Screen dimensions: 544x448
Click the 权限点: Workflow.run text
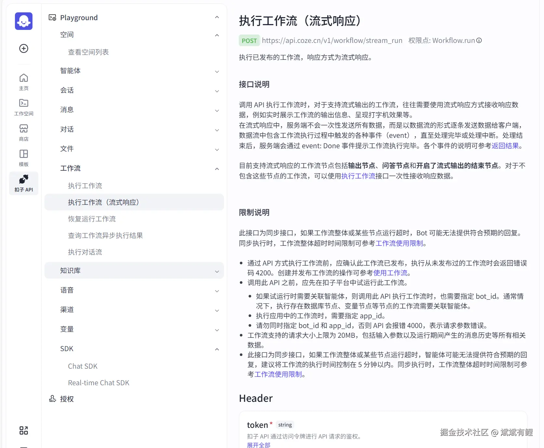(442, 40)
